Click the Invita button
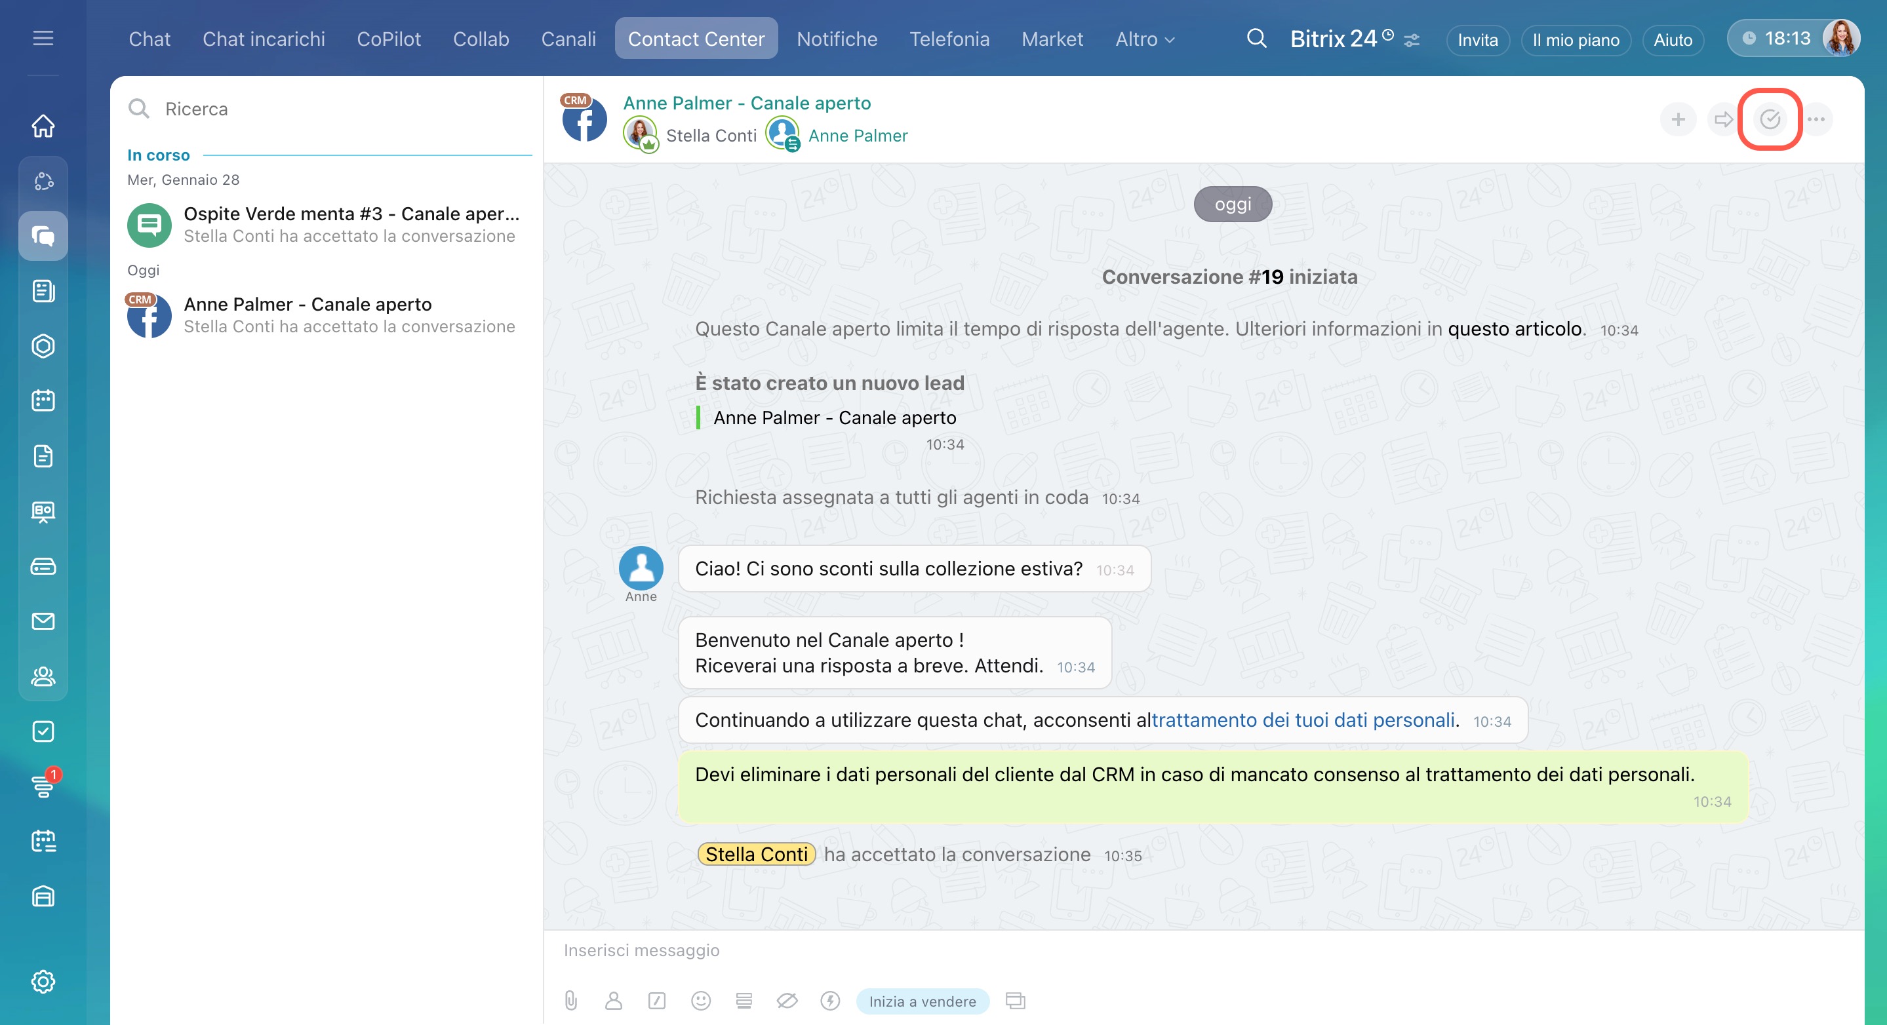The width and height of the screenshot is (1887, 1025). click(1477, 39)
